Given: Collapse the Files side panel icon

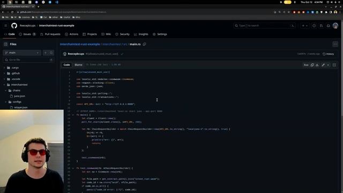Looking at the screenshot, I should pos(6,44).
